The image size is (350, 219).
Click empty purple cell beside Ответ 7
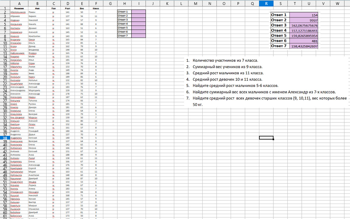[x=139, y=36]
